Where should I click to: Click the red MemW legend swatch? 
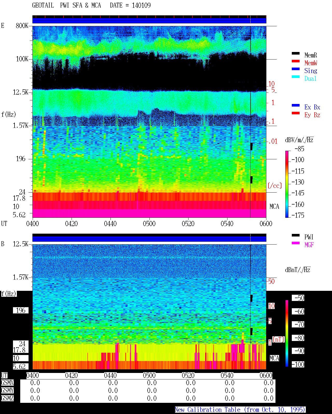point(296,61)
